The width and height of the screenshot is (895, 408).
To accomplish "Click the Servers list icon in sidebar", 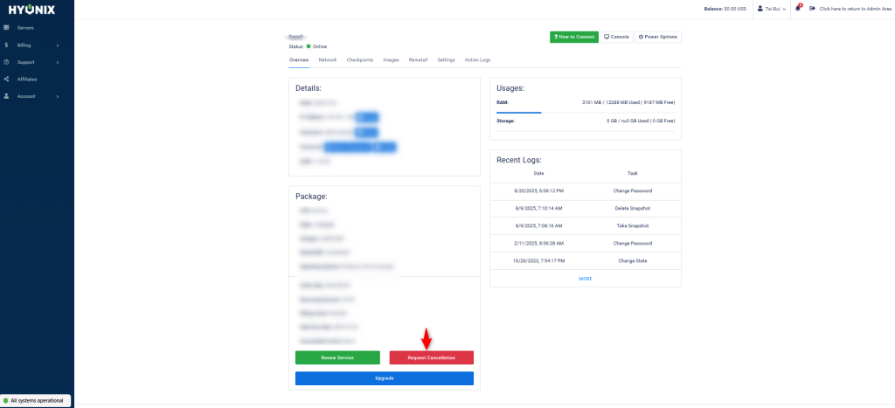I will pyautogui.click(x=7, y=28).
